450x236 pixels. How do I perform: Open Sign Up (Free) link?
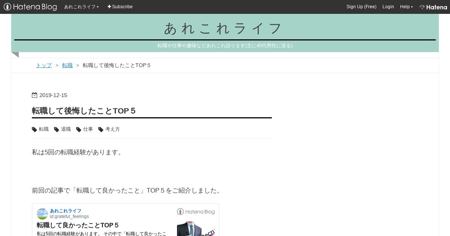coord(361,7)
